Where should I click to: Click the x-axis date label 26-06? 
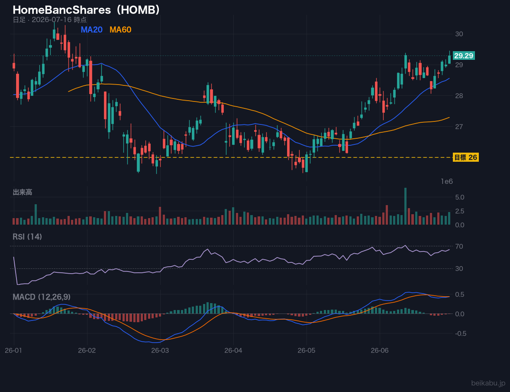point(380,351)
